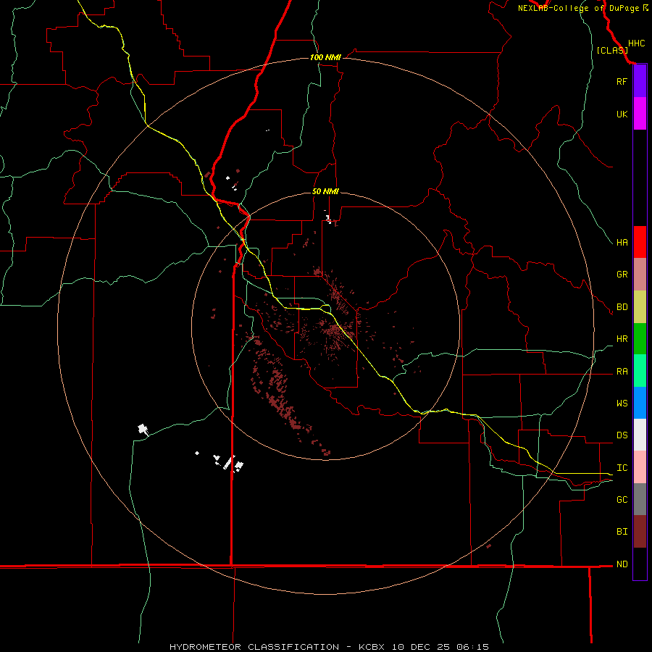This screenshot has height=652, width=652.
Task: Click the "NEXLAB-College of DuPage" credit text
Action: pos(578,8)
